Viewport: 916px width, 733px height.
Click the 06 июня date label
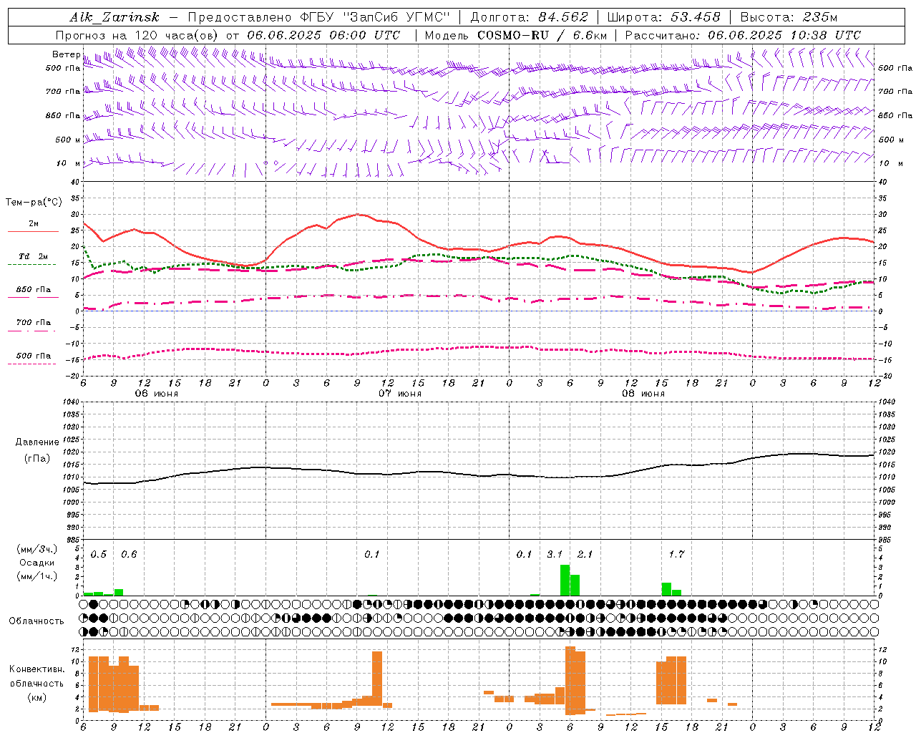(157, 394)
